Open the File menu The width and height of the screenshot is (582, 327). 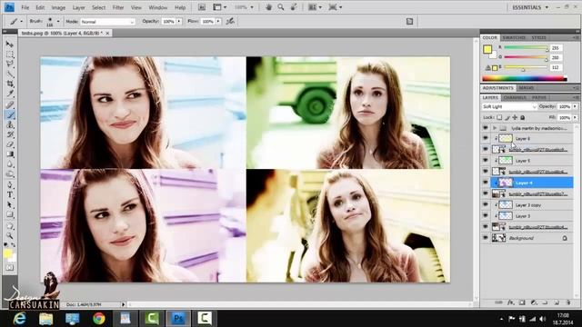pyautogui.click(x=25, y=7)
